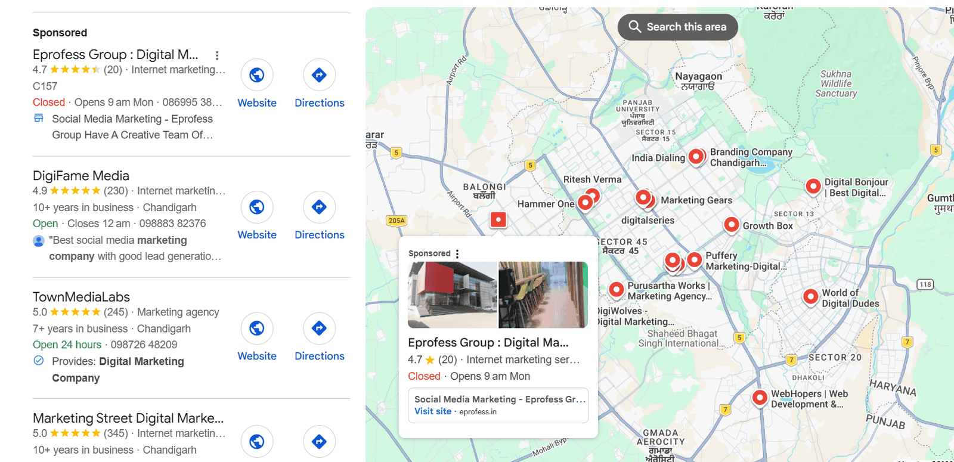Select the Growth Box map pin
This screenshot has width=954, height=462.
coord(732,225)
